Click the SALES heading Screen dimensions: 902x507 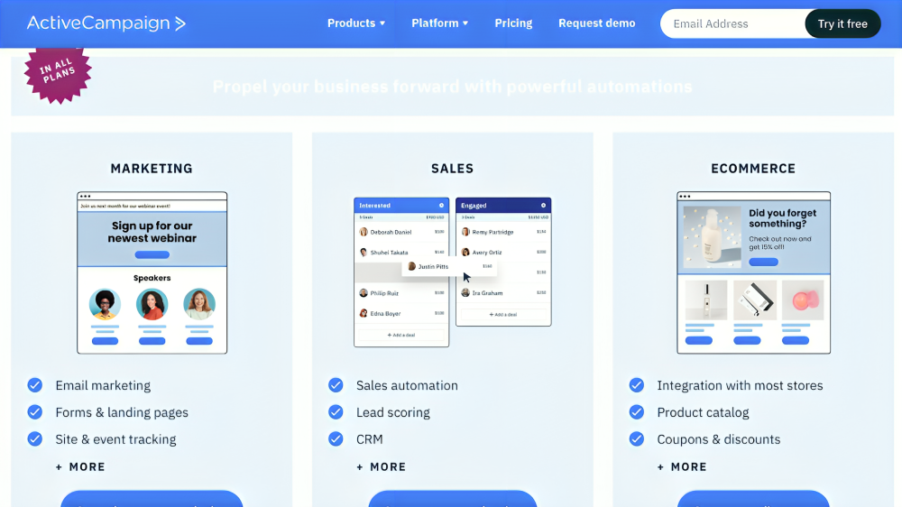tap(453, 169)
